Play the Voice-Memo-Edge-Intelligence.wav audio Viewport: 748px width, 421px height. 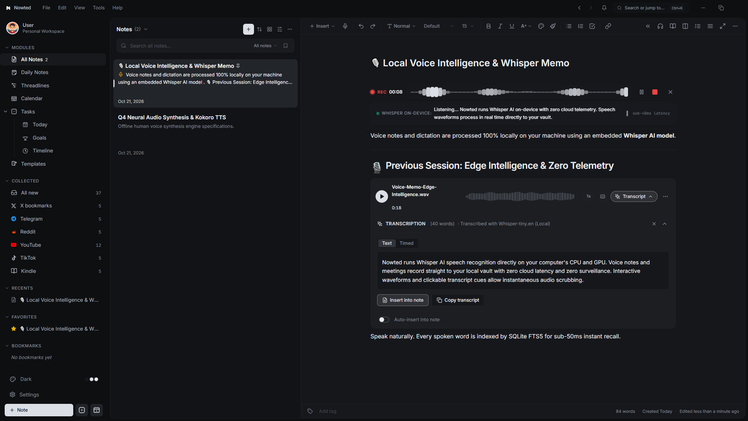coord(382,196)
